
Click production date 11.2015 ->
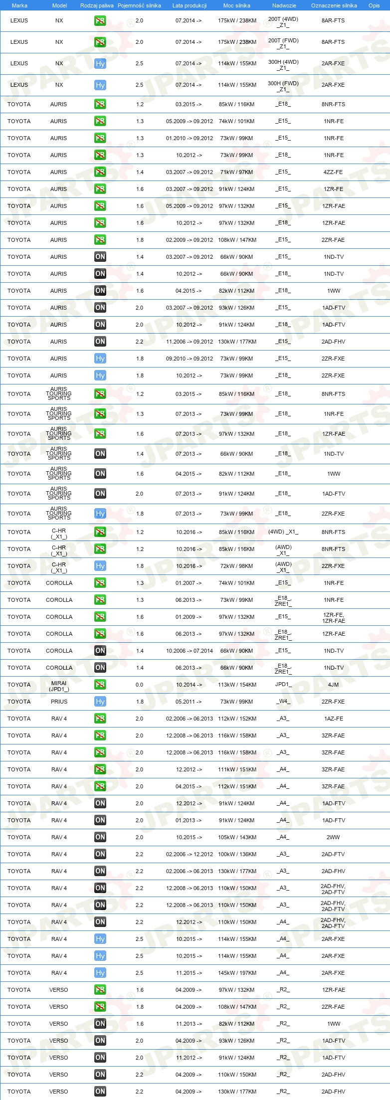click(189, 973)
